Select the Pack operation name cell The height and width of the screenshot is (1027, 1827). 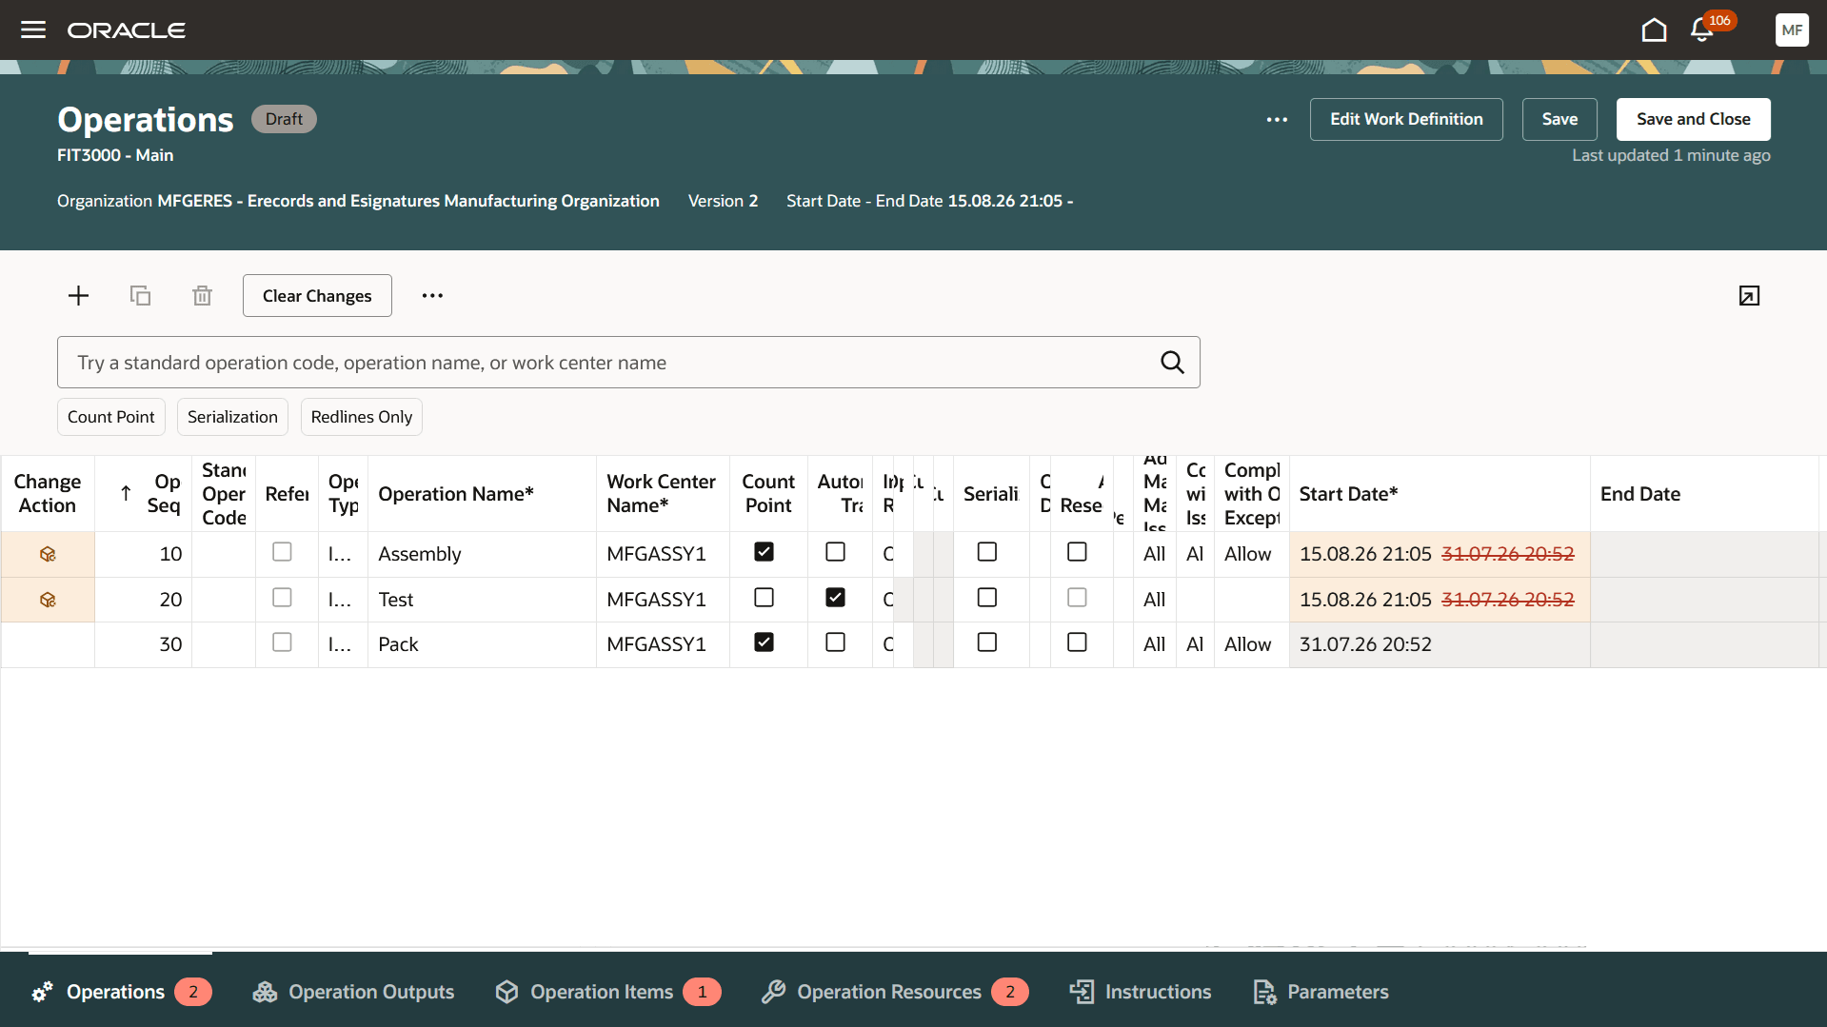pyautogui.click(x=482, y=644)
